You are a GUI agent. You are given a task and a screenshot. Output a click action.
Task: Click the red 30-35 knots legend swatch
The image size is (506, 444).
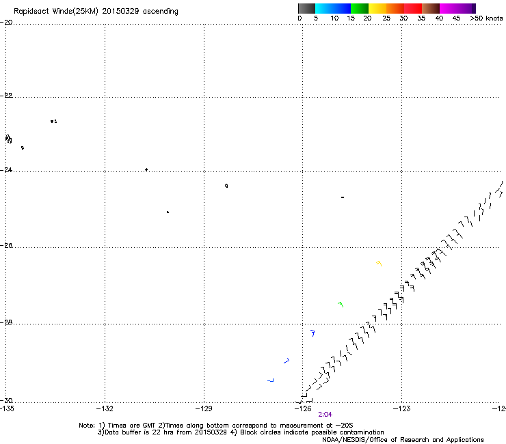(413, 8)
